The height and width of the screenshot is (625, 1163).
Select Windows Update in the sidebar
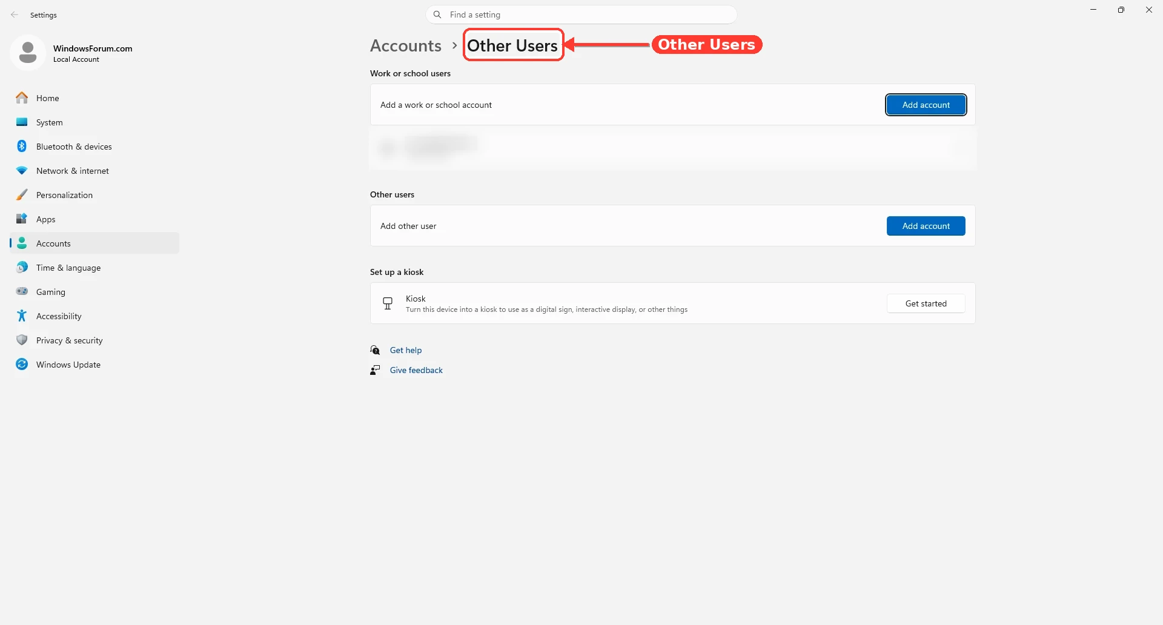click(x=94, y=364)
